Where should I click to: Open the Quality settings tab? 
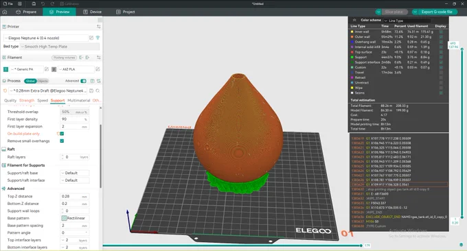(10, 101)
